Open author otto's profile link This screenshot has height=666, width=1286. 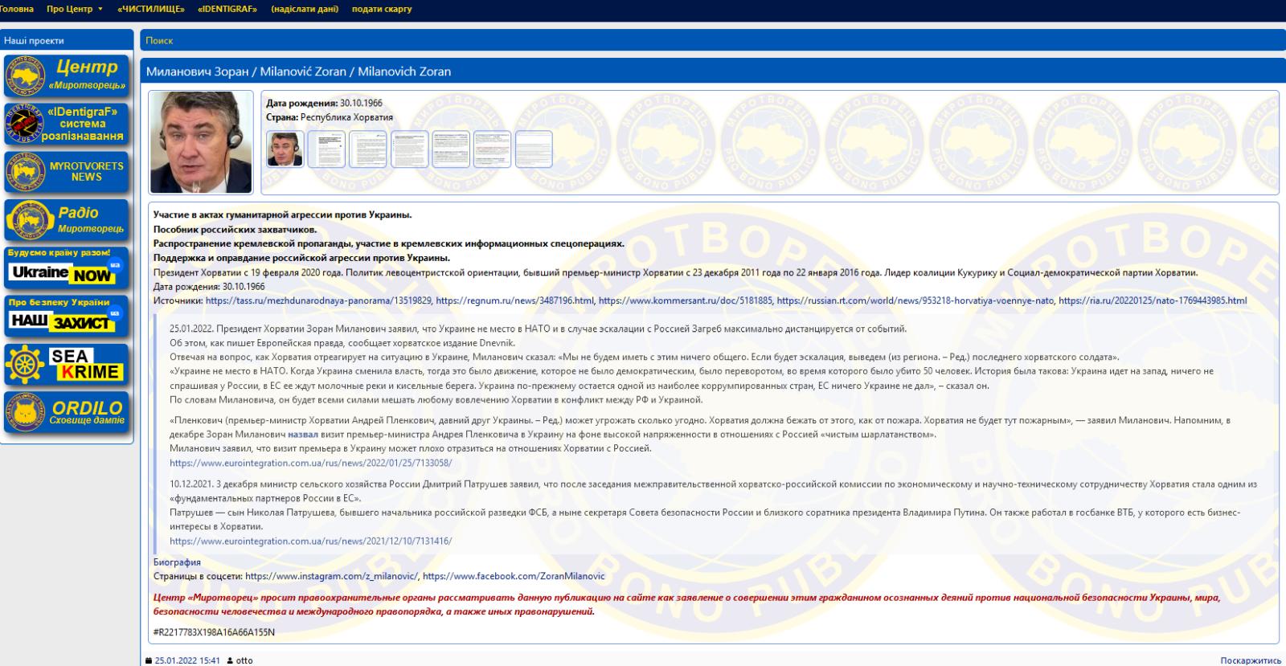[244, 660]
